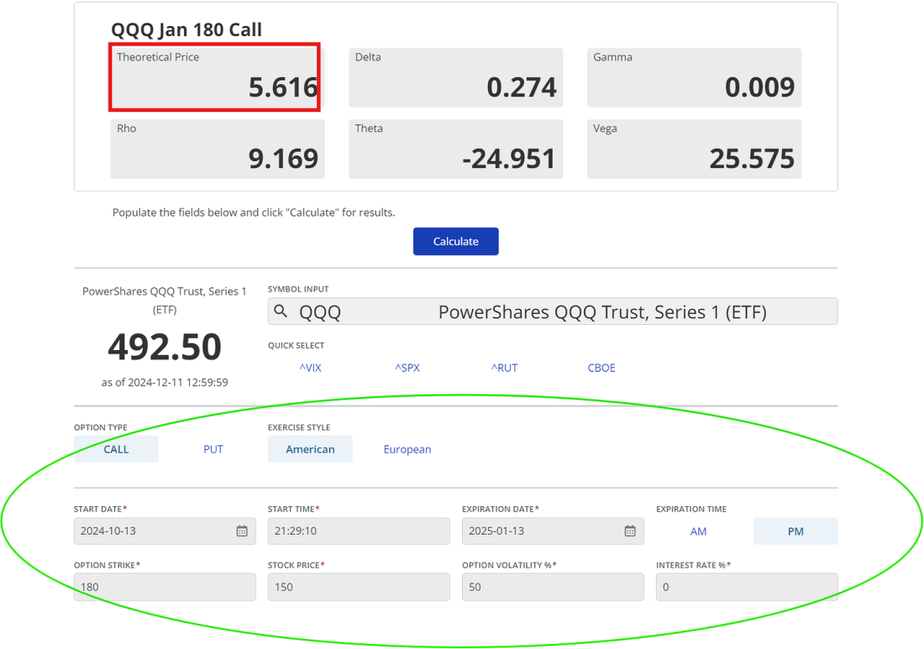Choose American exercise style
Image resolution: width=924 pixels, height=649 pixels.
tap(310, 448)
